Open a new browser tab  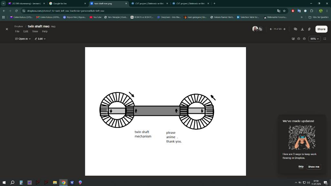coord(215,4)
